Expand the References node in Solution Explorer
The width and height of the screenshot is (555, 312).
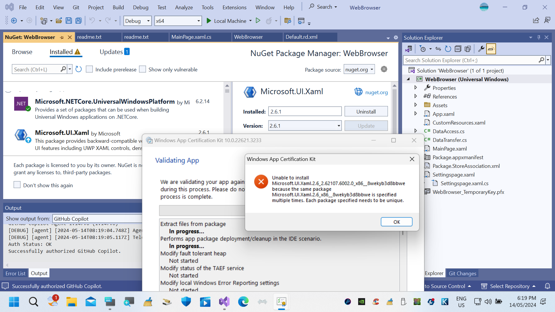[416, 96]
